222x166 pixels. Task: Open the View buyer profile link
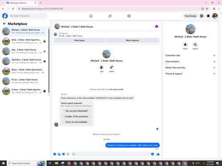(x=116, y=89)
